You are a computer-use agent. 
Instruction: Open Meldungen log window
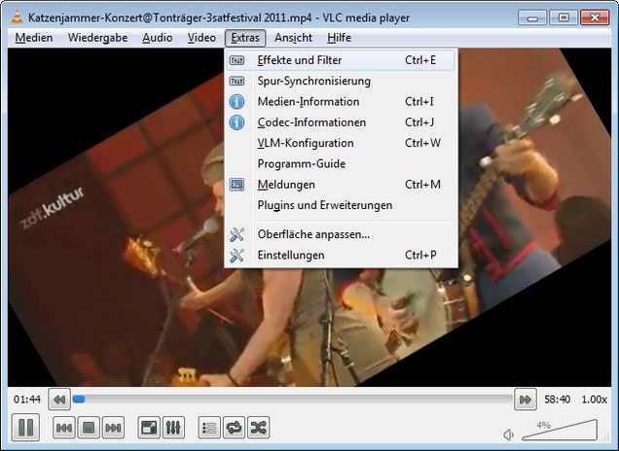[x=341, y=185]
